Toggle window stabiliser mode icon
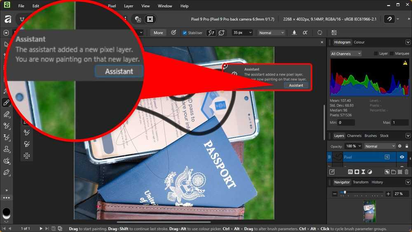 (222, 33)
